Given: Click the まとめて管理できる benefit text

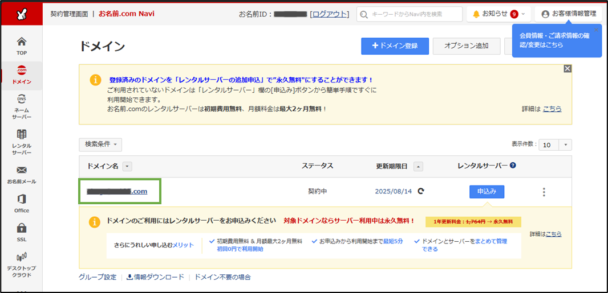Looking at the screenshot, I should (x=464, y=245).
